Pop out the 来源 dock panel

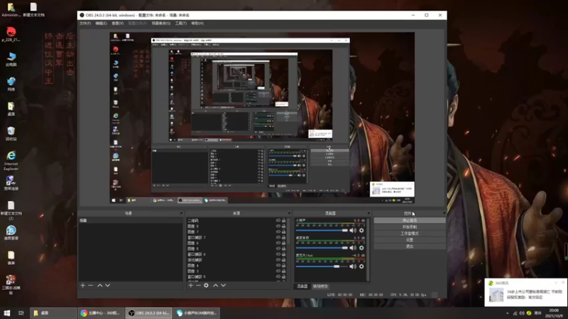(x=289, y=213)
